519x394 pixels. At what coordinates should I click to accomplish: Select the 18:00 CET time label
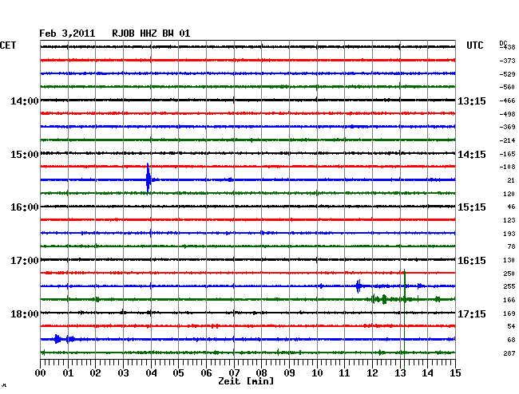pyautogui.click(x=25, y=313)
